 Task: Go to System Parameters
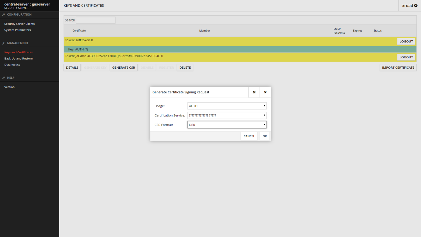coord(17,30)
